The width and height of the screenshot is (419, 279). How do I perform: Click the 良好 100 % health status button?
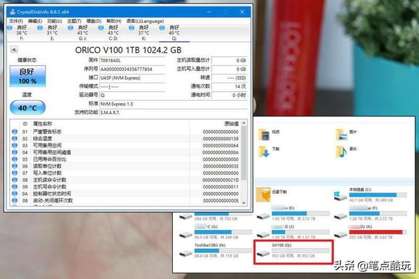[x=27, y=76]
